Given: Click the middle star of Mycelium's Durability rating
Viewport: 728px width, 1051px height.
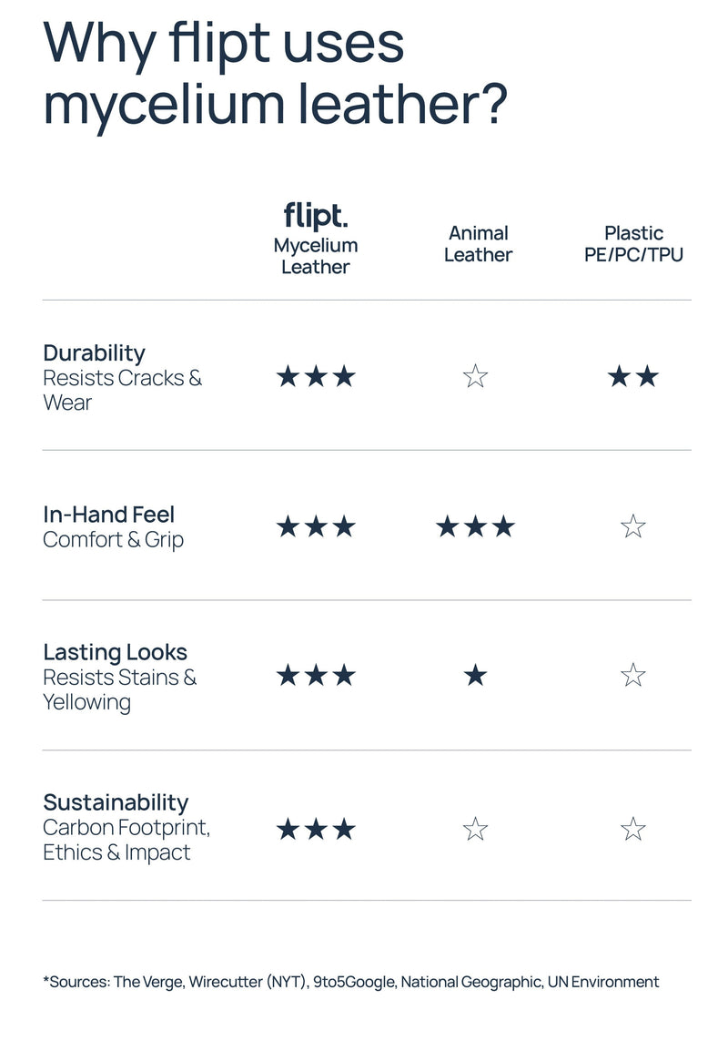Looking at the screenshot, I should [315, 376].
